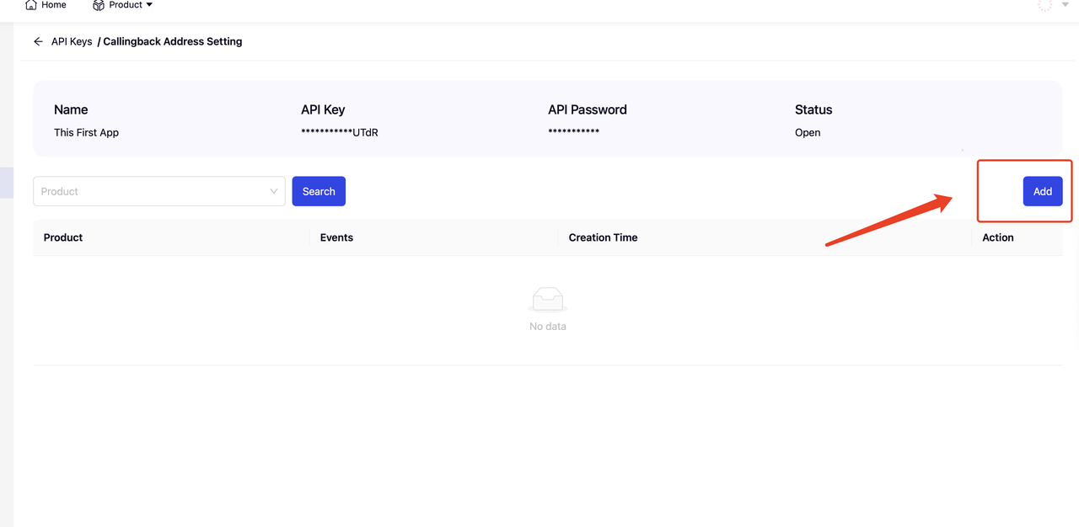Navigate to API Keys breadcrumb link
The height and width of the screenshot is (527, 1079).
[72, 41]
